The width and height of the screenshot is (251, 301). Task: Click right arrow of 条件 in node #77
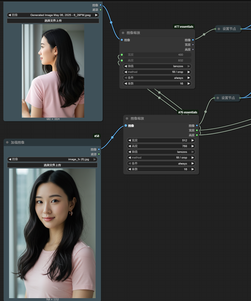tap(189, 78)
